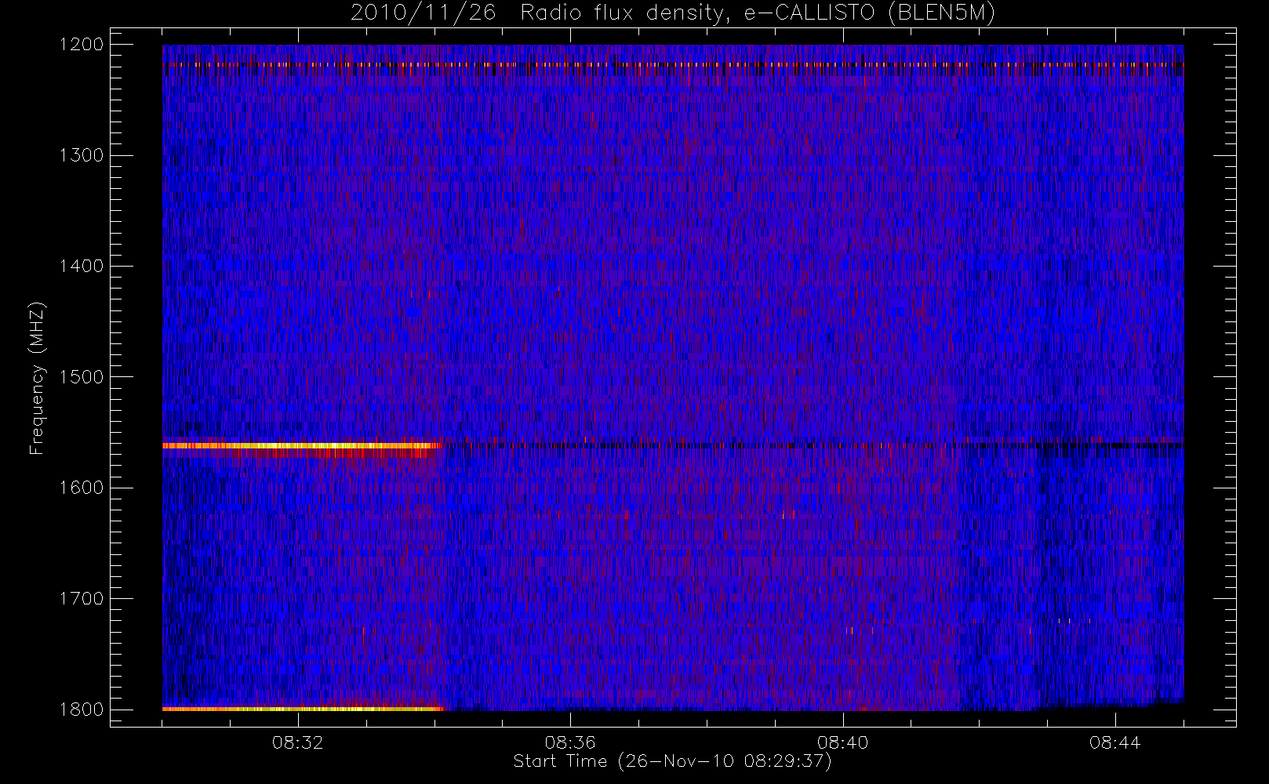Click the date '2010/11/26' in the title
This screenshot has width=1269, height=784.
[424, 13]
